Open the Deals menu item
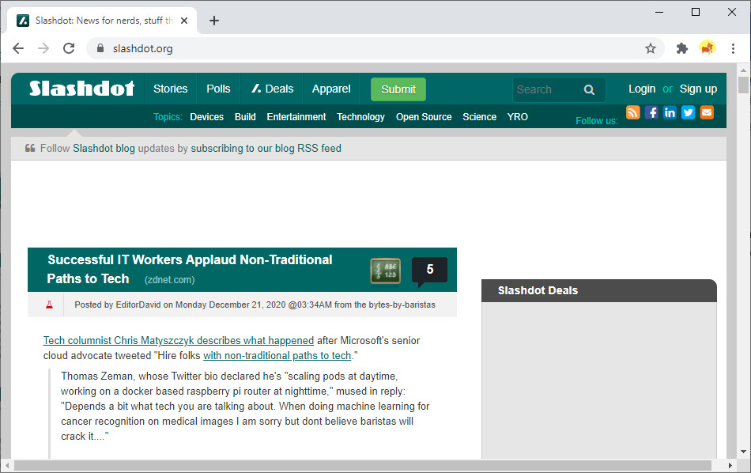 pyautogui.click(x=273, y=89)
